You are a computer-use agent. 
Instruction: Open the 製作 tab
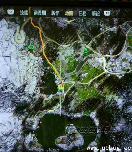click(x=55, y=13)
